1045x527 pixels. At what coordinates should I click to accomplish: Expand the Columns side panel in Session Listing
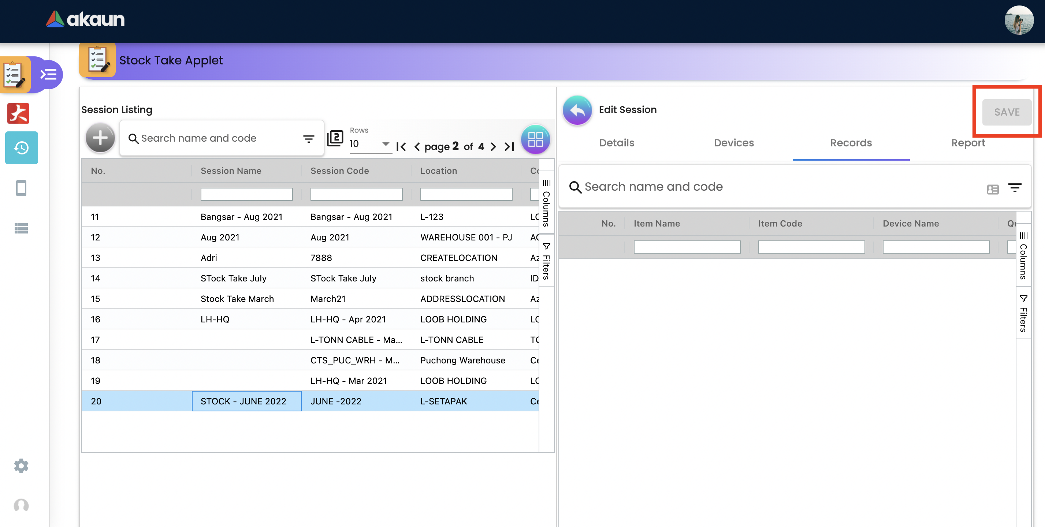click(x=546, y=203)
